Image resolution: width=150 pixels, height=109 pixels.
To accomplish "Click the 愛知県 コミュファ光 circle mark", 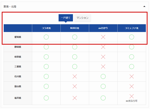I will pyautogui.click(x=131, y=37).
